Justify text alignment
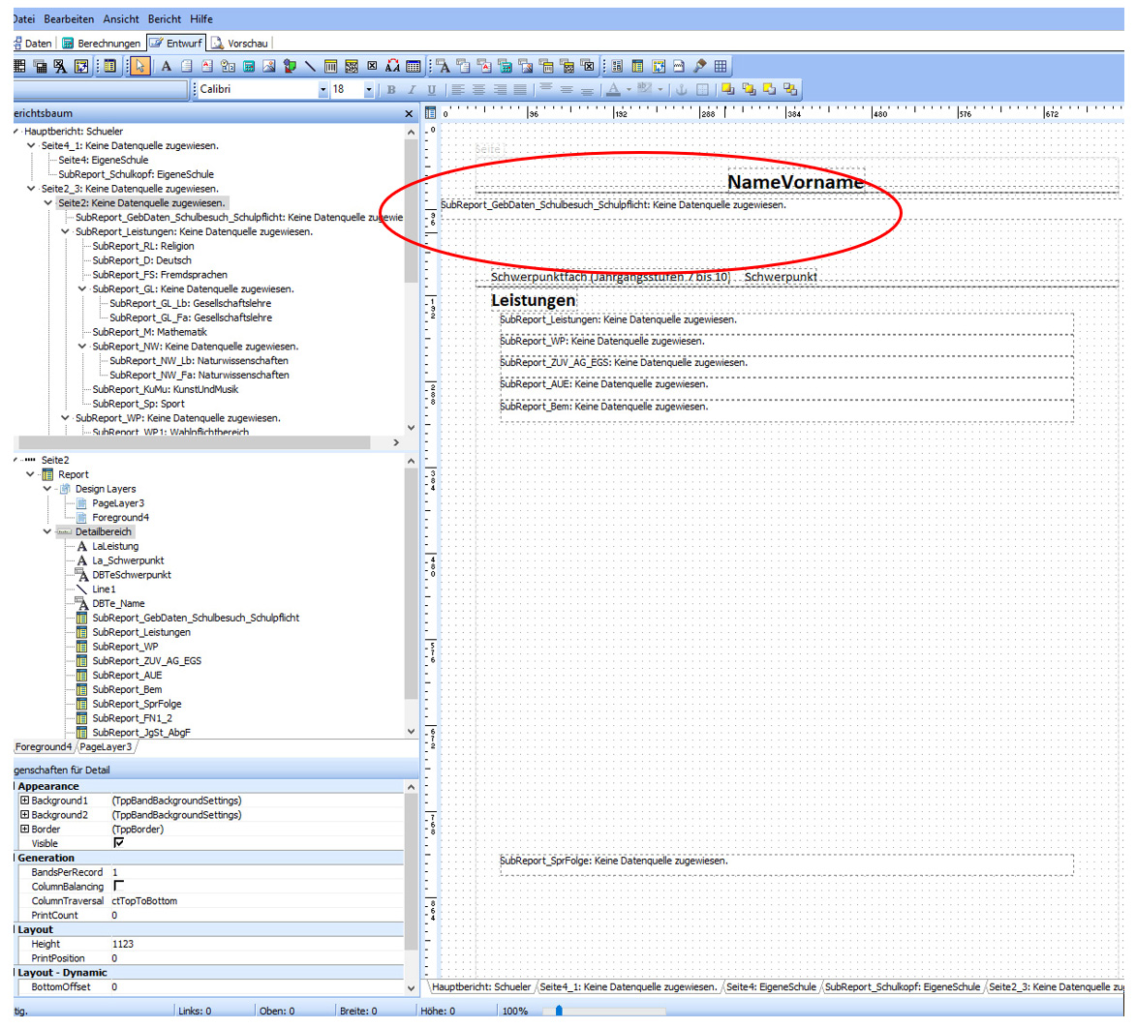This screenshot has width=1136, height=1028. point(520,90)
